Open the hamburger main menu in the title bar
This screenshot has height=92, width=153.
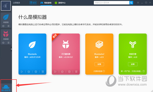tap(138, 3)
